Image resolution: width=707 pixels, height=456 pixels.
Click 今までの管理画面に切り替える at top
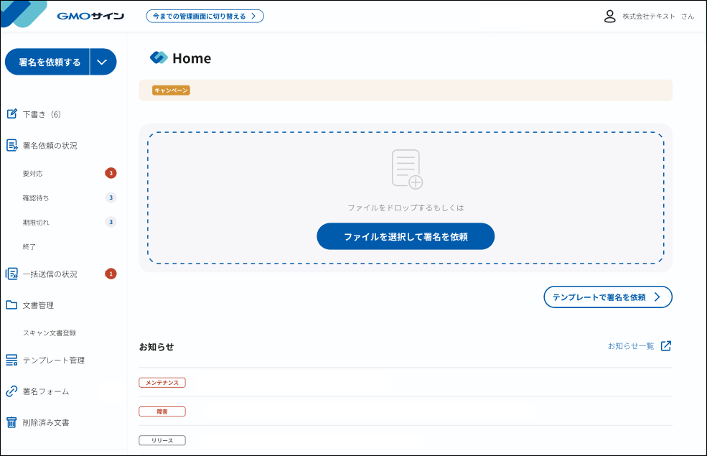[205, 15]
